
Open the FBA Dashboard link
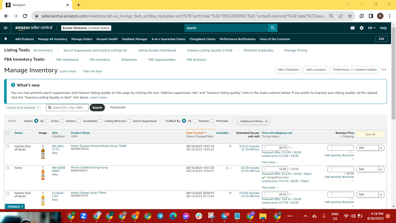coord(67,60)
